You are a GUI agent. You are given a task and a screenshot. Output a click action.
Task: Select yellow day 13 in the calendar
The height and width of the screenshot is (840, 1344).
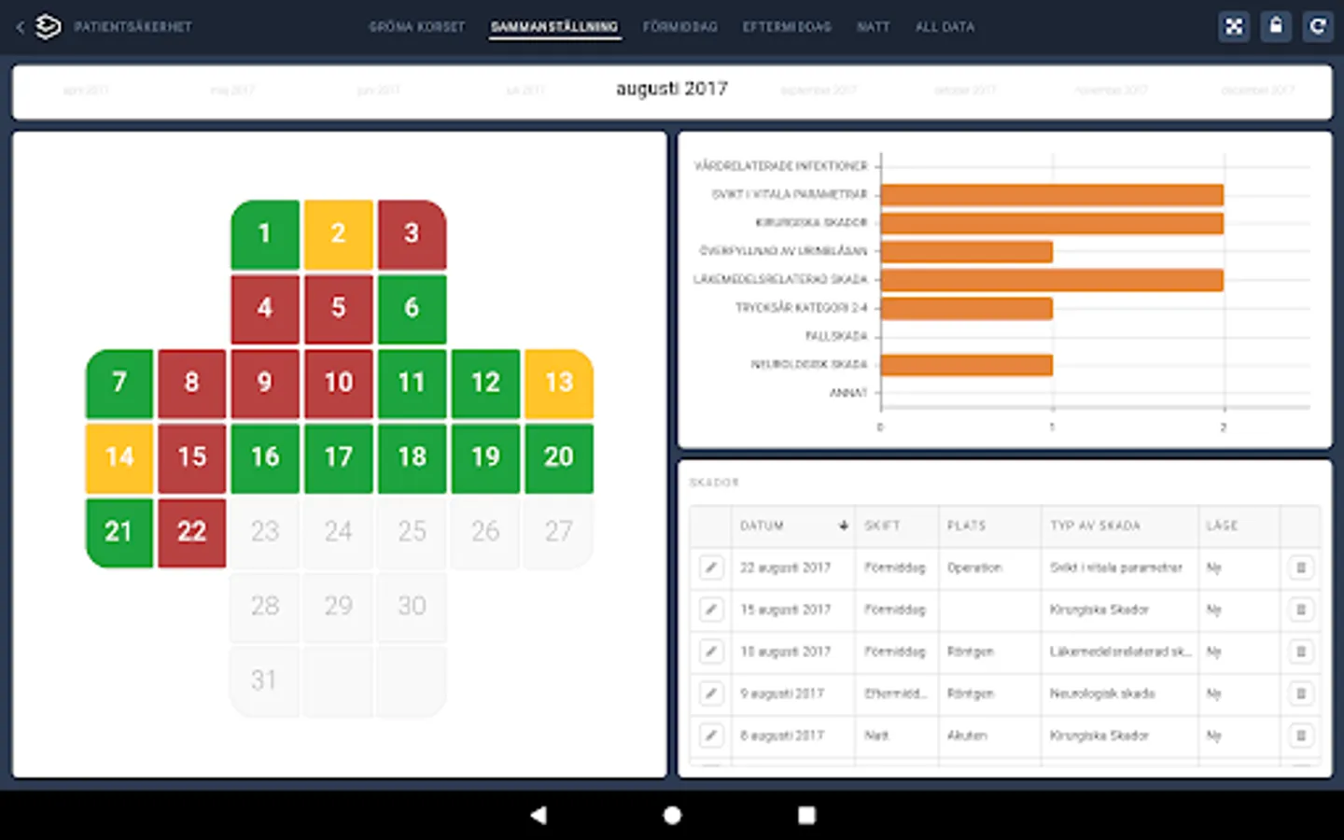pyautogui.click(x=559, y=384)
